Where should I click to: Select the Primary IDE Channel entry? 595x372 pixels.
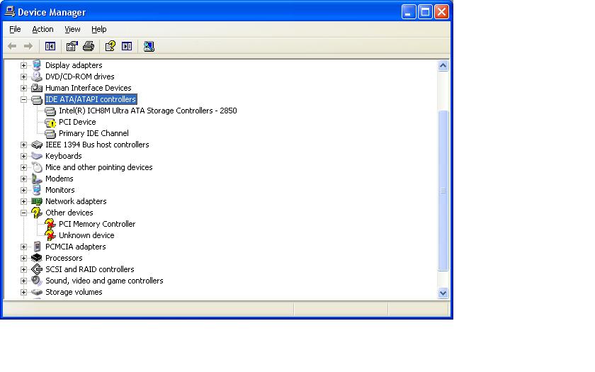[x=93, y=134]
